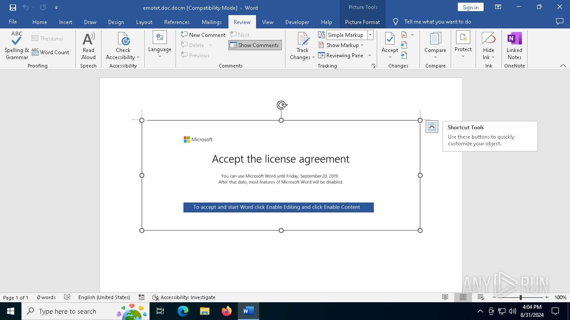Click the zoom out minus button
Image resolution: width=570 pixels, height=320 pixels.
(x=494, y=297)
